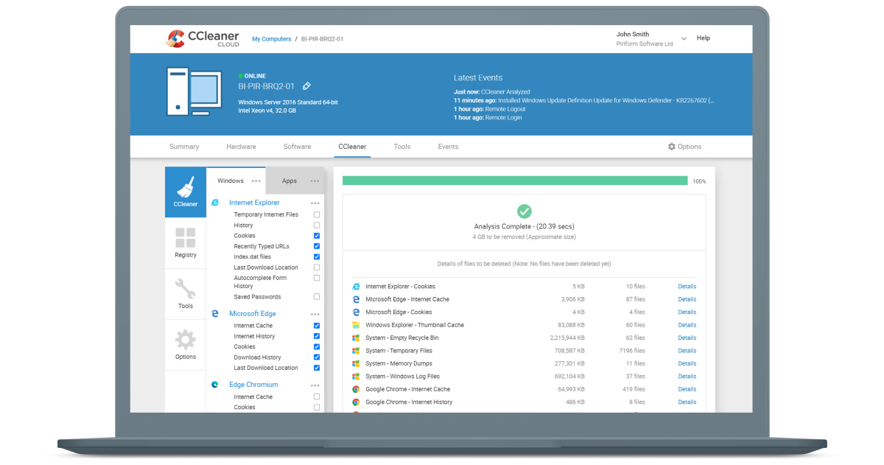Enable Temporary Internet Files checkbox
The height and width of the screenshot is (465, 884).
click(317, 214)
